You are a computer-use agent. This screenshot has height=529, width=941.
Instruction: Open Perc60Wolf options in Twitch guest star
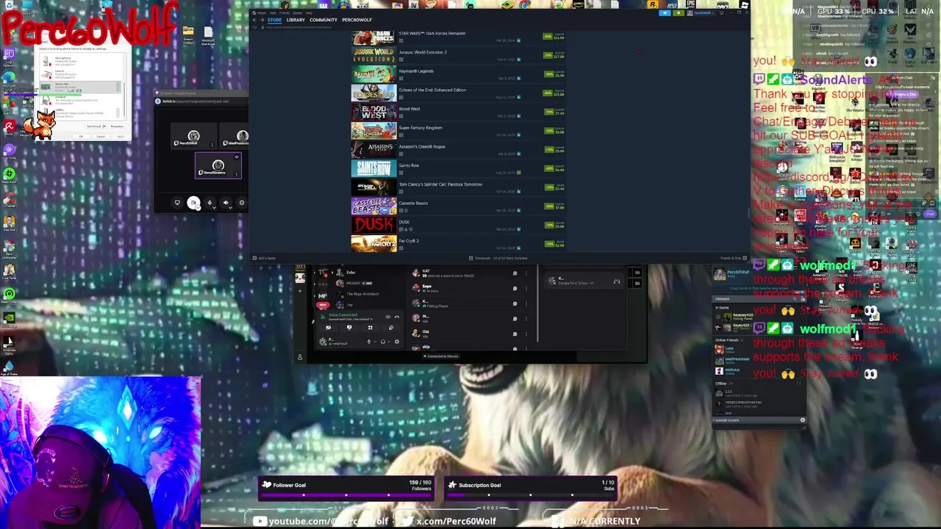coord(212,145)
